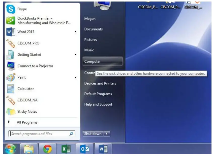
Task: Open the Documents library
Action: [94, 29]
